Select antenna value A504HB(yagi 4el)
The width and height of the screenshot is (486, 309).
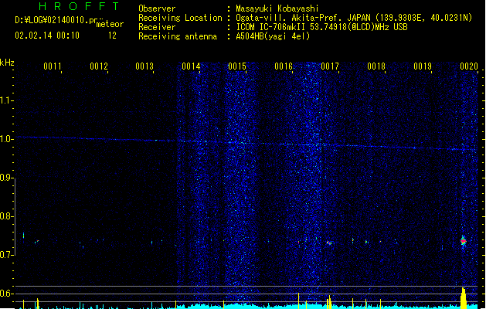273,36
